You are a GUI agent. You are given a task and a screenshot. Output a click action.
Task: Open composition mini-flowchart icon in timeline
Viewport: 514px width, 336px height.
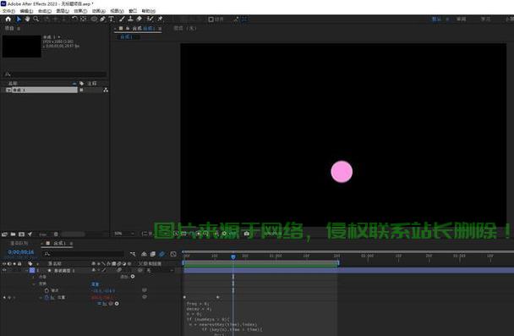pos(133,254)
